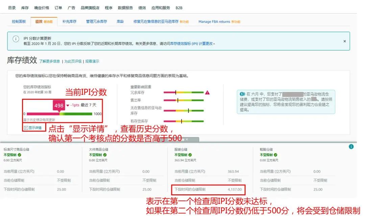The height and width of the screenshot is (220, 365).
Task: Click the 冗余库存 warning triangle icon
Action: click(x=207, y=92)
